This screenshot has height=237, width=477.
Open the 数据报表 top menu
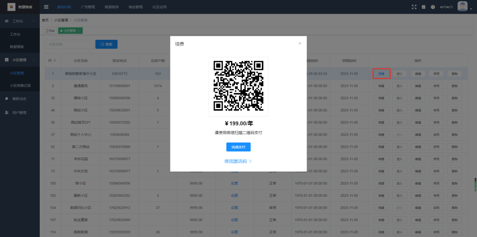point(112,7)
